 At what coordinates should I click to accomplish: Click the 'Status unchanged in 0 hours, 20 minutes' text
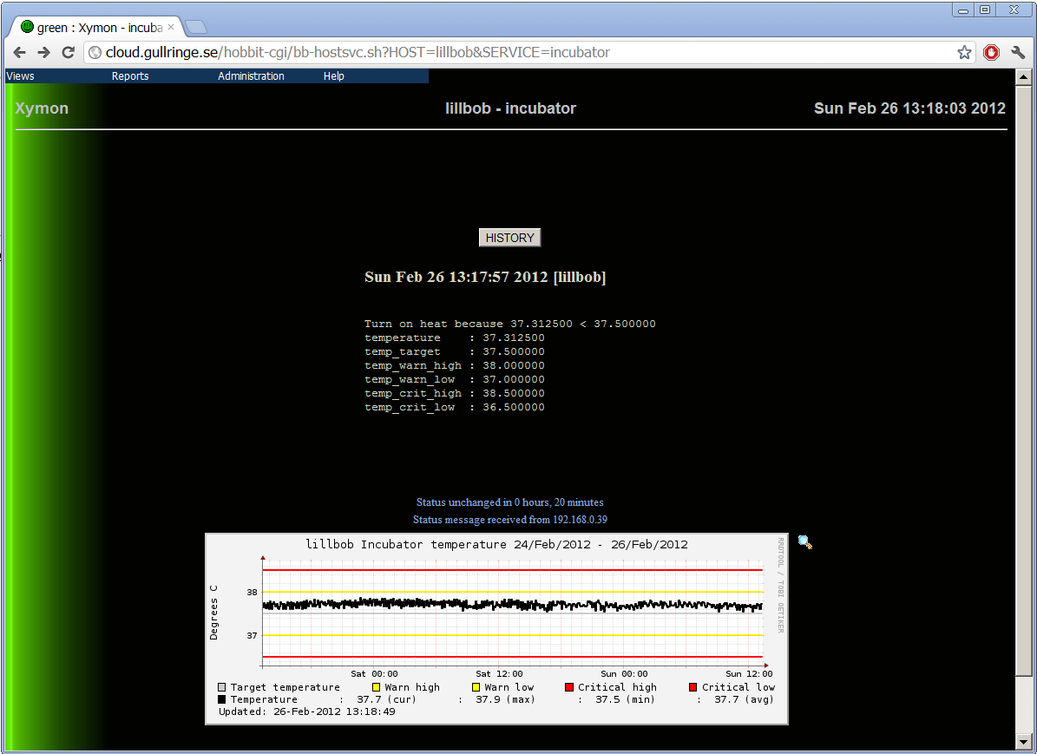(x=510, y=502)
